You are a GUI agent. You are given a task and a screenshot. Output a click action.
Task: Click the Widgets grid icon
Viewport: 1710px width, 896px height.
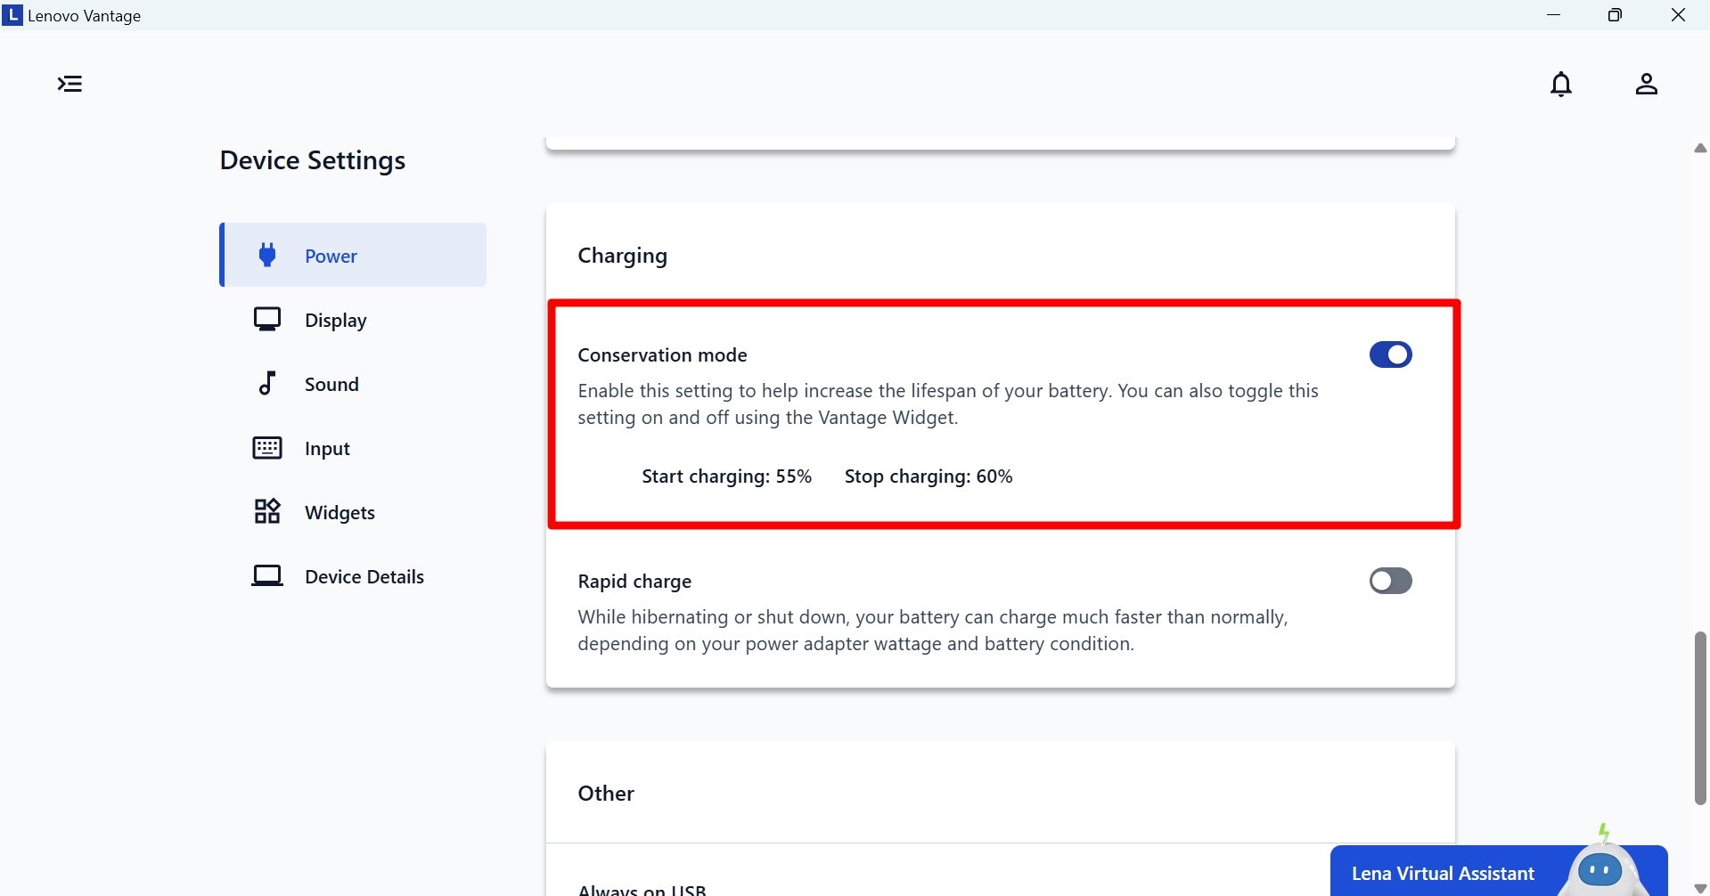pos(266,512)
